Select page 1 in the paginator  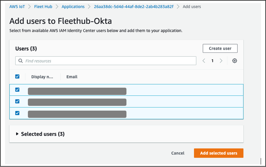[x=212, y=61]
